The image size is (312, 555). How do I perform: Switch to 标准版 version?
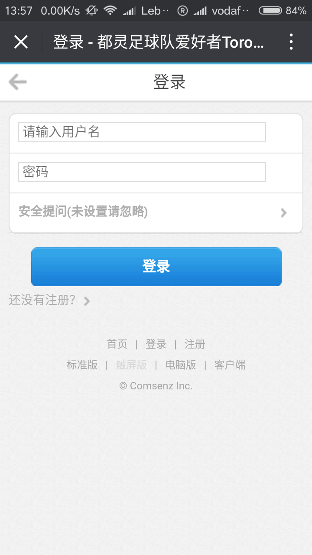point(82,365)
